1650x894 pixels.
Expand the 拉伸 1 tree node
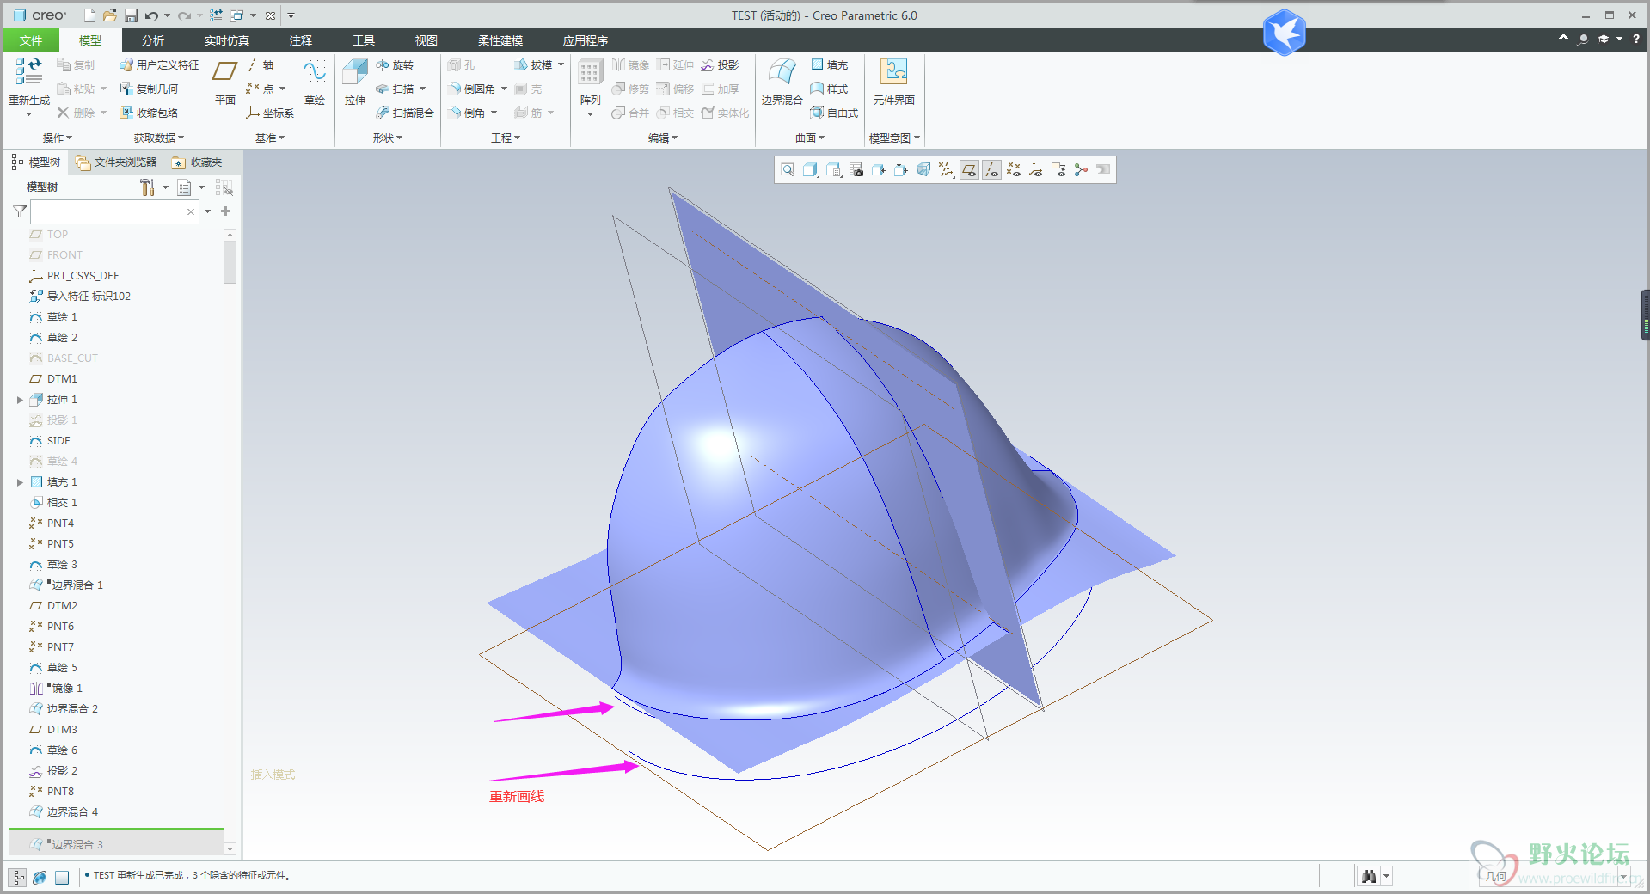coord(20,400)
